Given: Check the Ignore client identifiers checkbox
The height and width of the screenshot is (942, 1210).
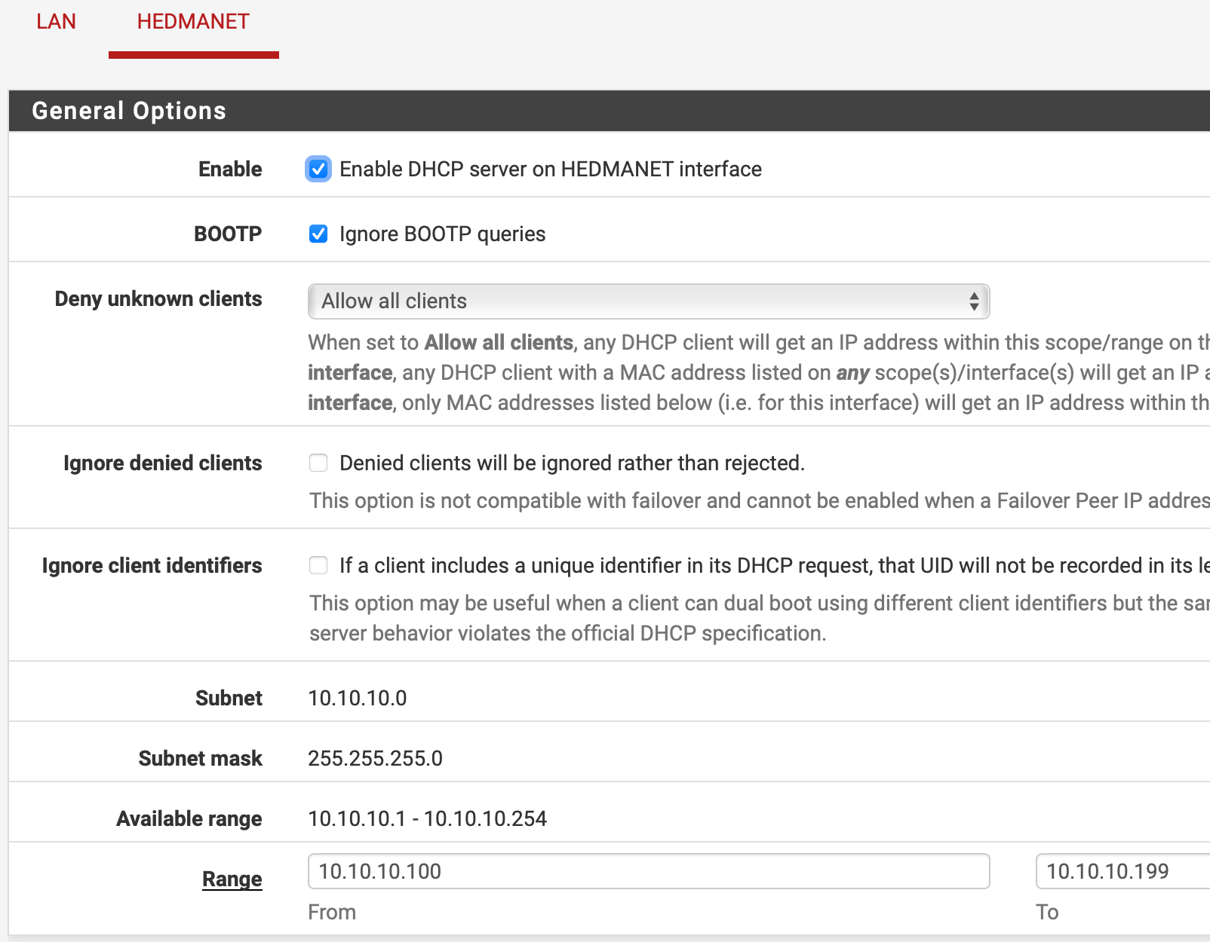Looking at the screenshot, I should point(318,565).
